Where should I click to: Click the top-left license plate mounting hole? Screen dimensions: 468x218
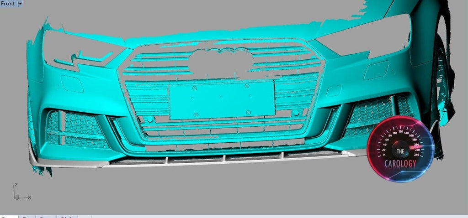(x=195, y=88)
